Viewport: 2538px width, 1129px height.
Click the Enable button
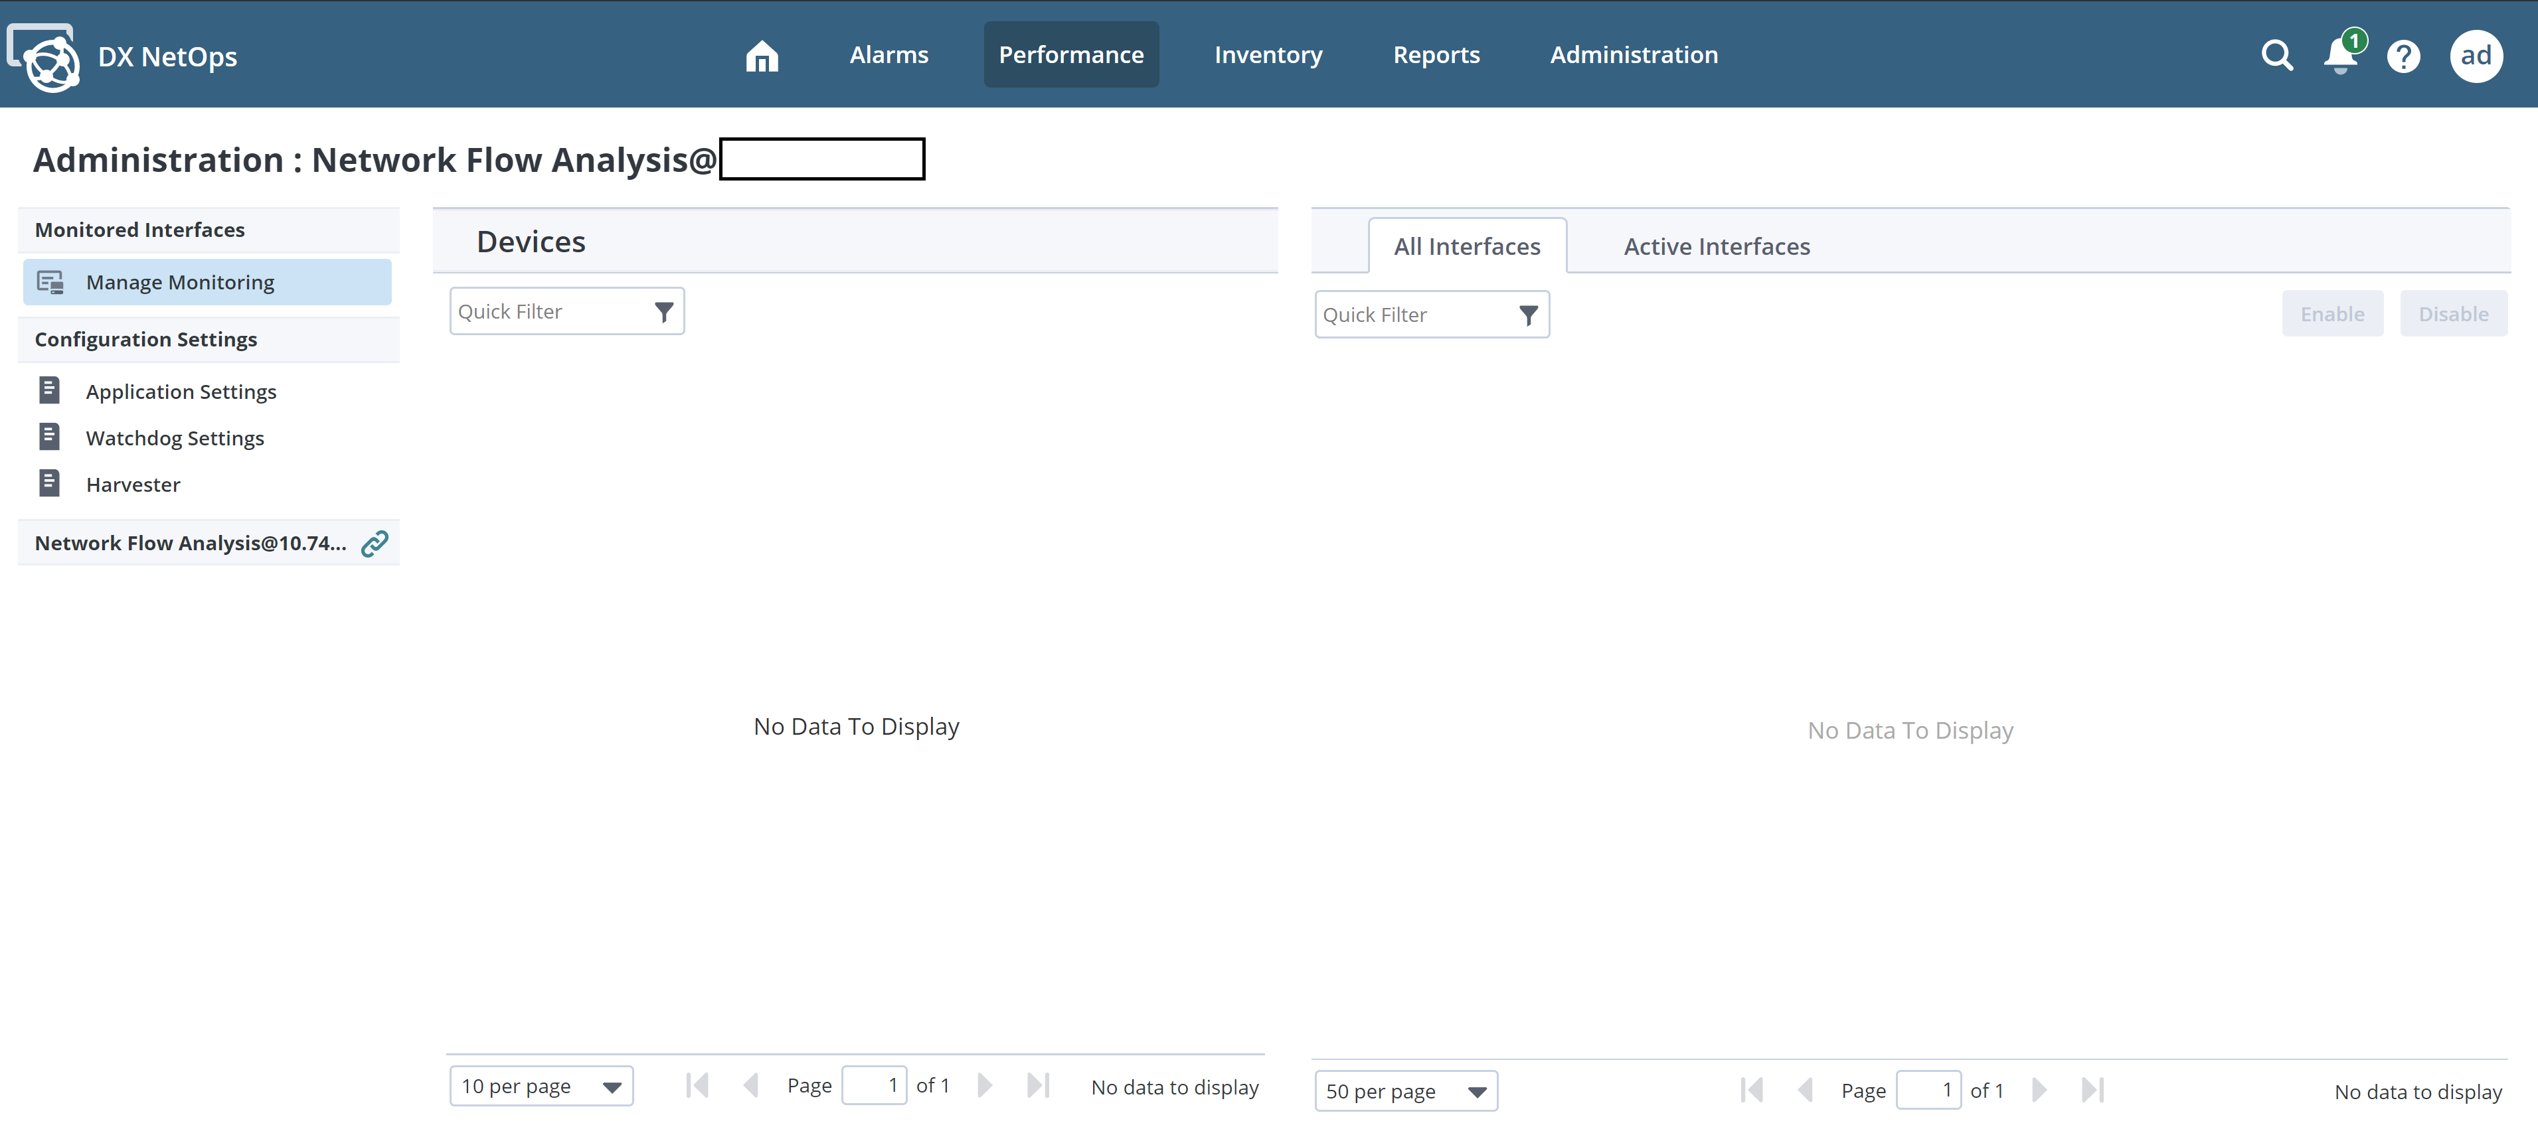pos(2332,314)
